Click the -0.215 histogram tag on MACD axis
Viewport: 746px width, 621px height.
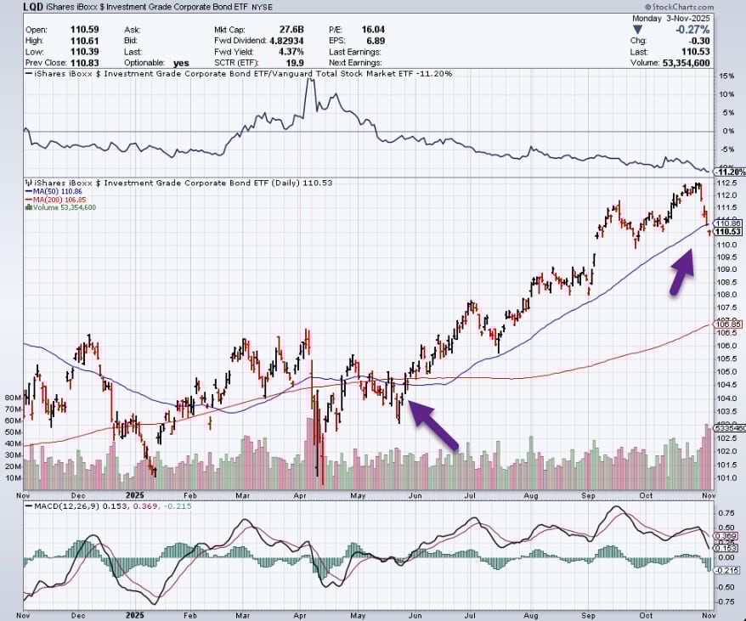(728, 570)
